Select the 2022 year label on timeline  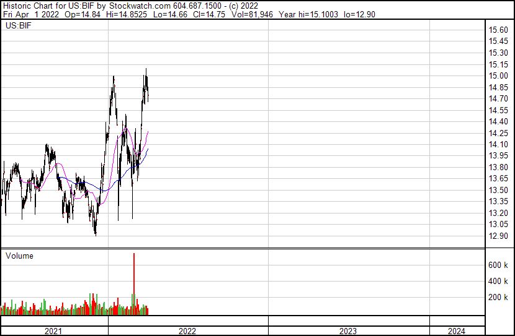[x=187, y=331]
